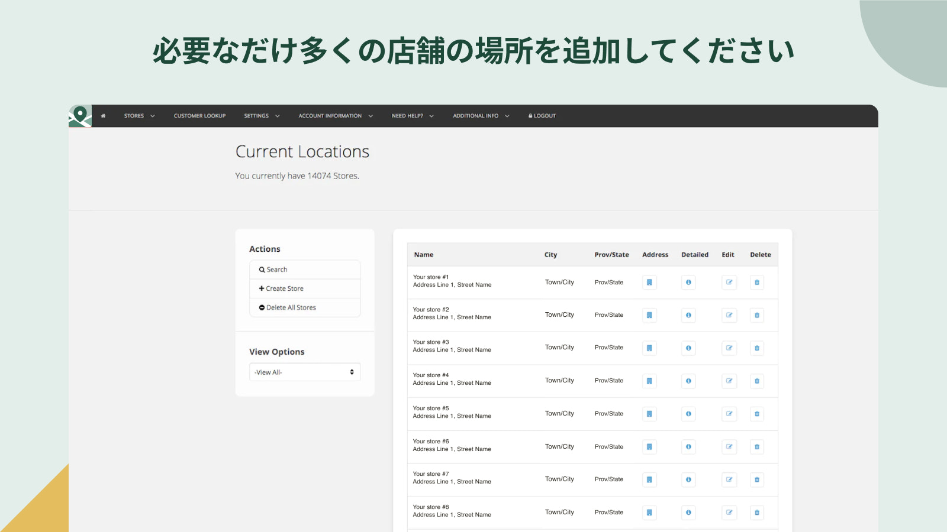Edit Your store #7
947x532 pixels.
[729, 479]
